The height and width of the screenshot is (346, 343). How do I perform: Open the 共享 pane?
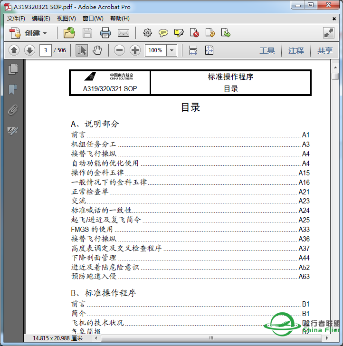325,50
